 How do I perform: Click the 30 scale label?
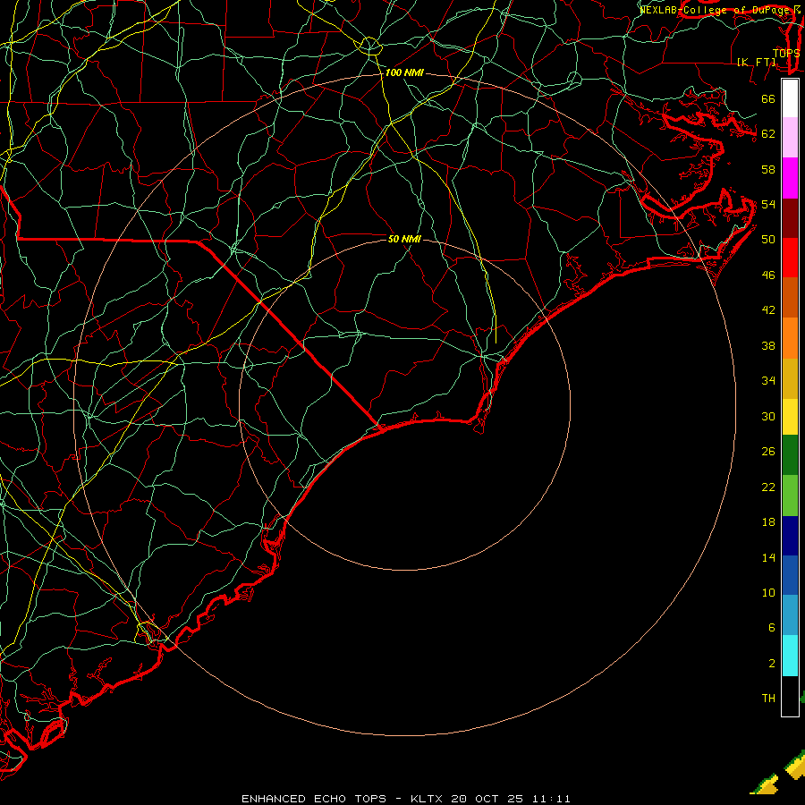[768, 416]
